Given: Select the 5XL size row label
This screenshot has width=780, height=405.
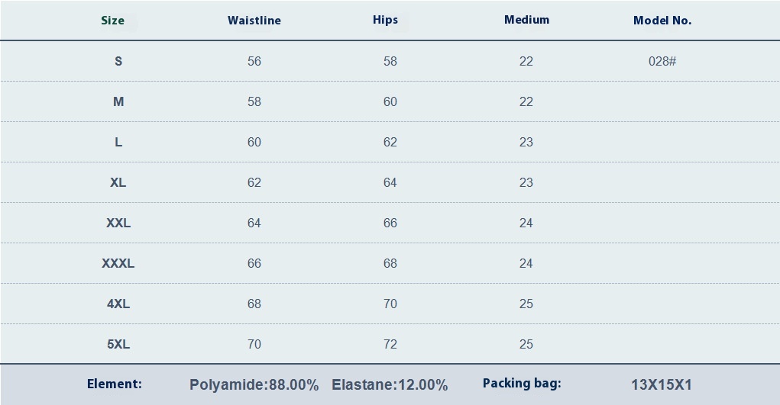Looking at the screenshot, I should tap(118, 344).
